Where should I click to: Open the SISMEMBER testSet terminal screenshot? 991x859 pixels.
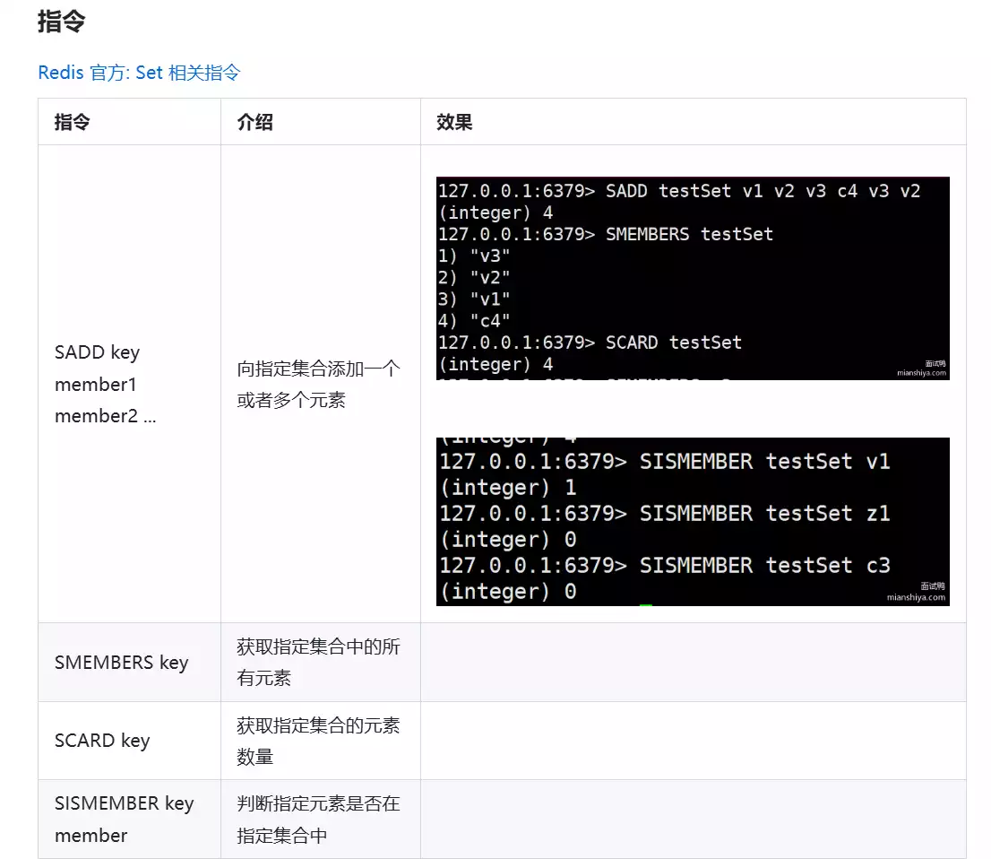pyautogui.click(x=692, y=520)
